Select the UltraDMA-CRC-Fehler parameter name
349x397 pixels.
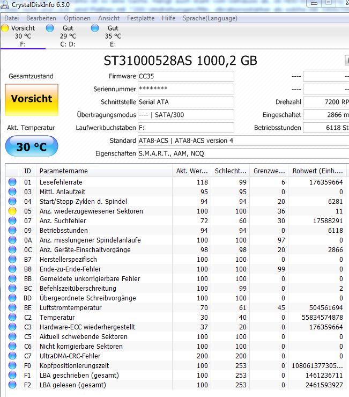pos(70,356)
